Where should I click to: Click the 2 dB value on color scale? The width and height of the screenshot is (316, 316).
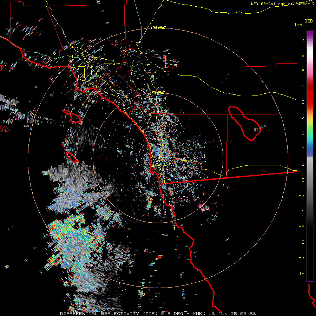coord(303,118)
